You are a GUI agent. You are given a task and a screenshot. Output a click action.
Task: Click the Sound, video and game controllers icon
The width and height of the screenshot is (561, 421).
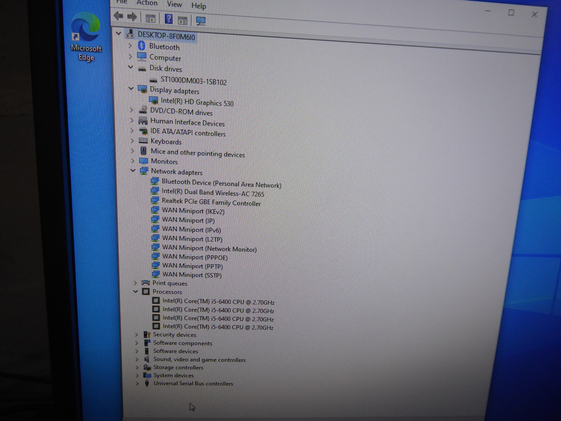pyautogui.click(x=147, y=359)
